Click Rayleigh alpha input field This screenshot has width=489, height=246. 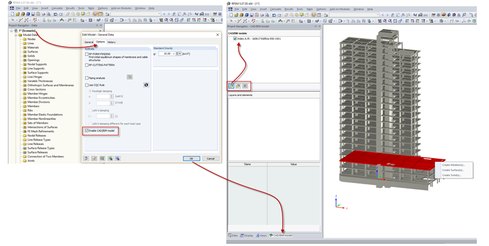click(103, 96)
